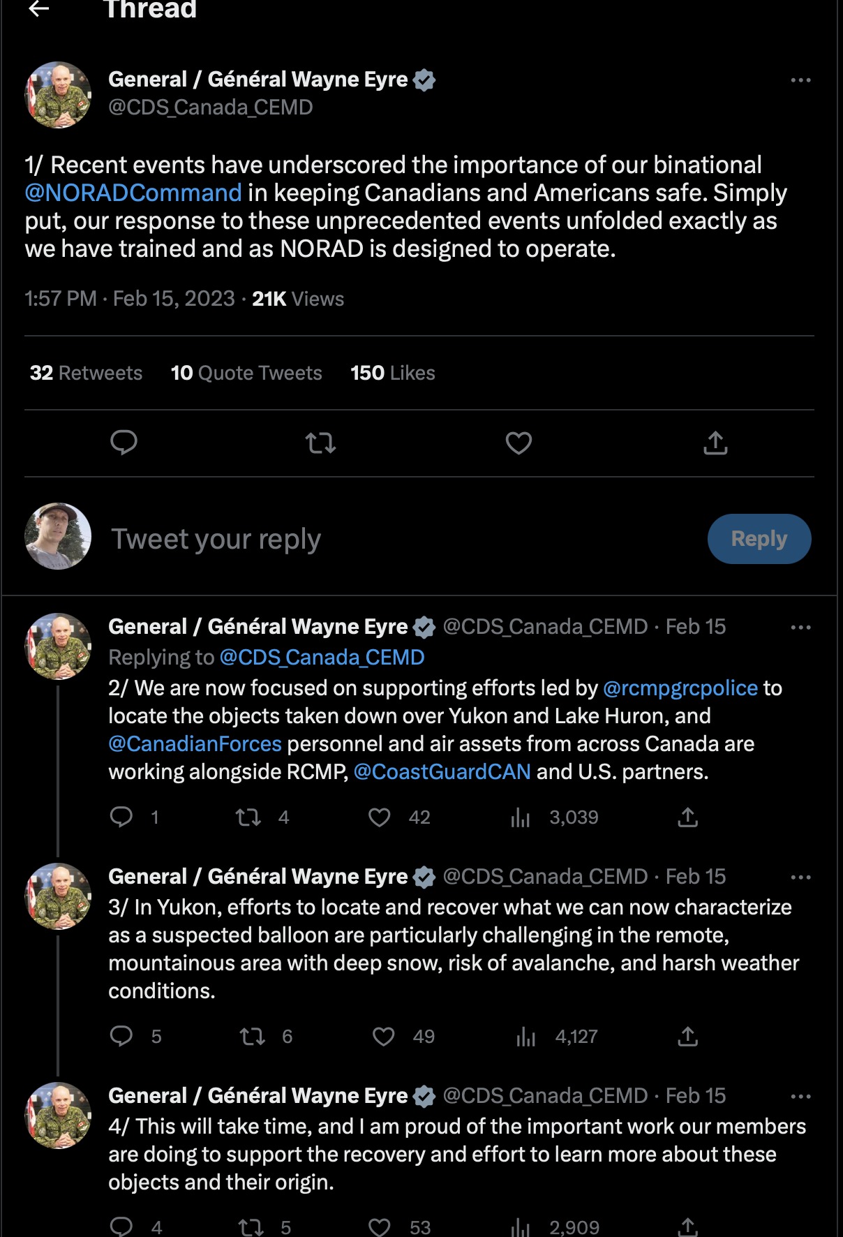Click the back arrow beside Thread
This screenshot has height=1237, width=843.
coord(39,9)
